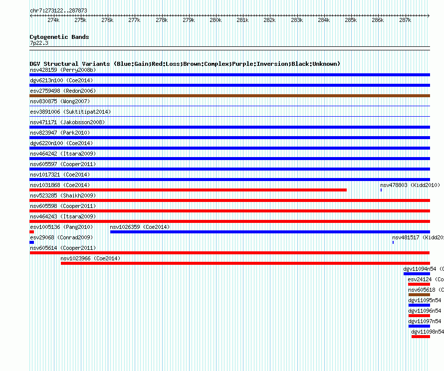Click the 274k ruler tick label
Viewport: 444px width, 371px height.
pos(53,20)
